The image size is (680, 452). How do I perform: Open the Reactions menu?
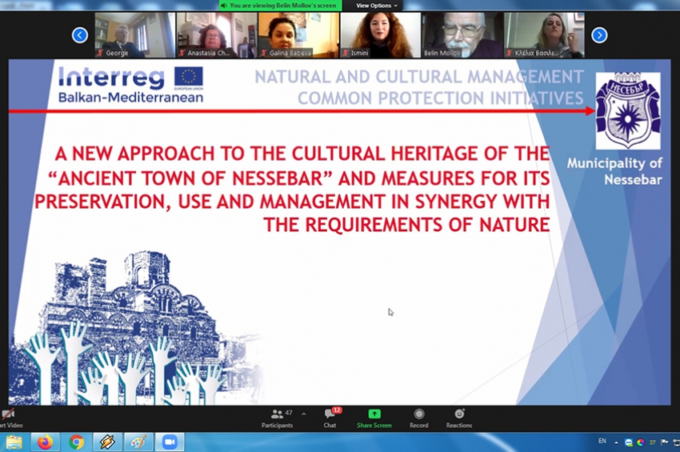(x=459, y=417)
